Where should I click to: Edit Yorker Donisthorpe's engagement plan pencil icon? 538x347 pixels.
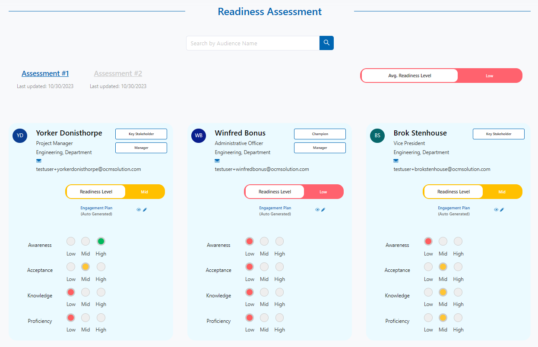coord(145,210)
